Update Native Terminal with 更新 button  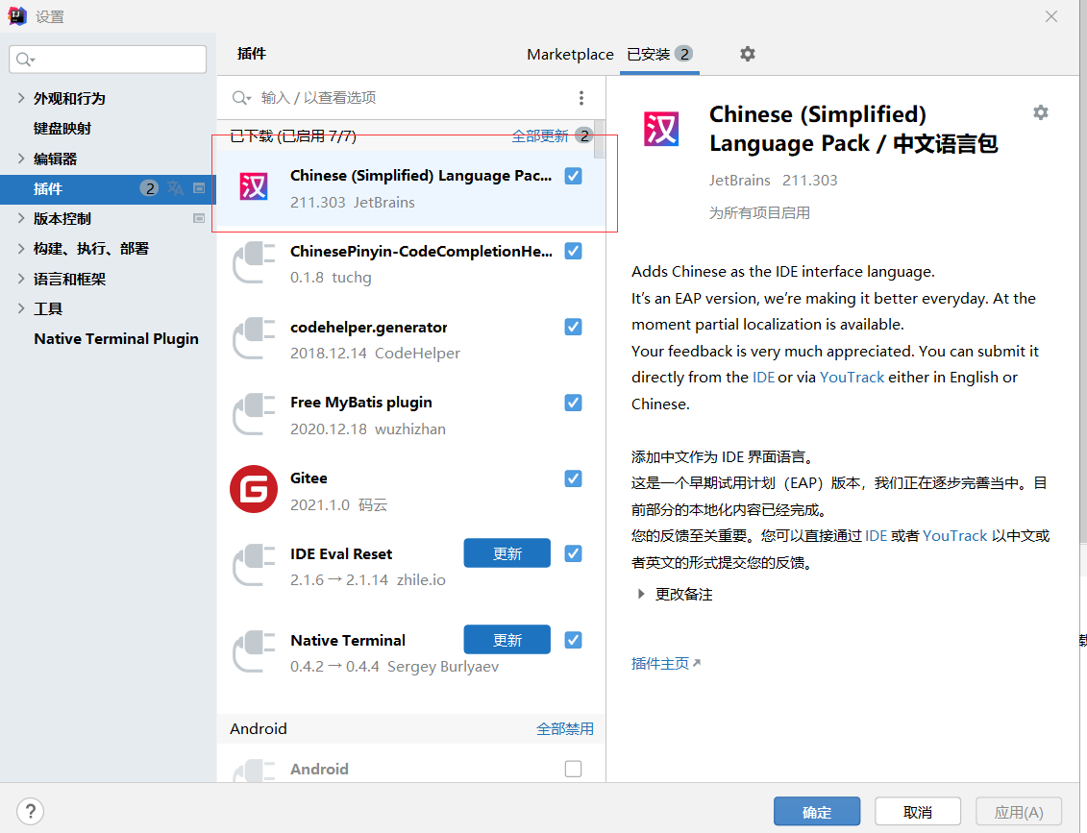[x=506, y=640]
